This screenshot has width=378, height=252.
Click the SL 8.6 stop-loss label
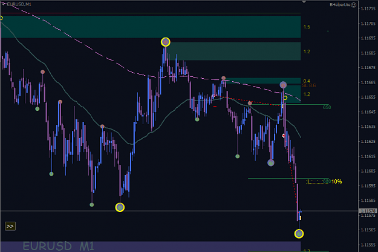tap(309, 85)
